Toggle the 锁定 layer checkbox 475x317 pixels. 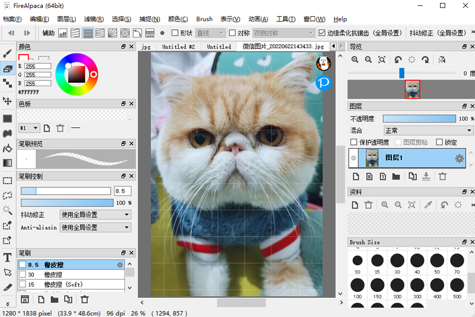(x=439, y=142)
